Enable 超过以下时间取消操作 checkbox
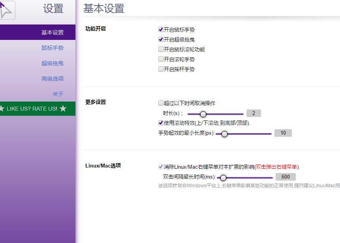 pos(161,103)
